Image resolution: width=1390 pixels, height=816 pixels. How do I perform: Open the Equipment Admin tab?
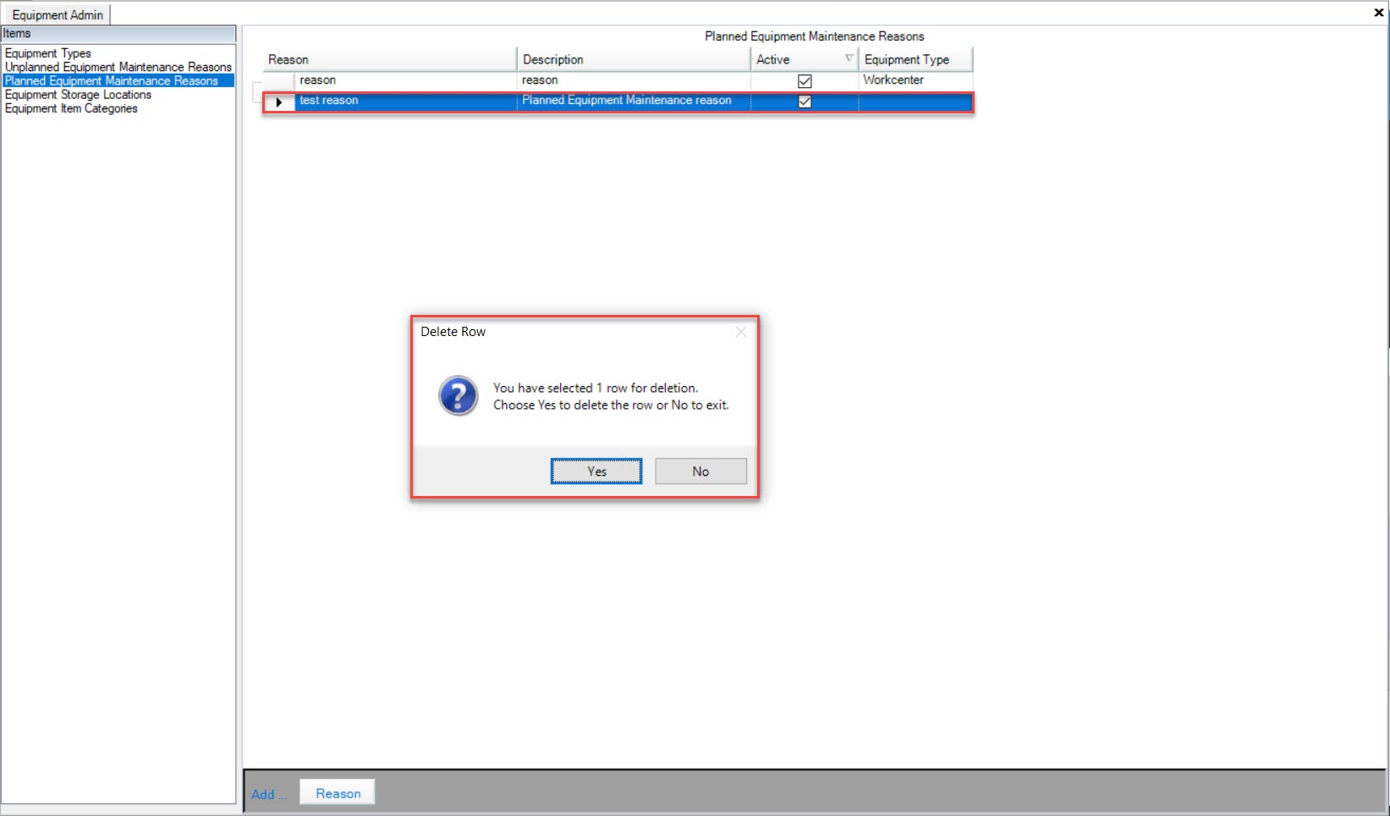tap(58, 14)
